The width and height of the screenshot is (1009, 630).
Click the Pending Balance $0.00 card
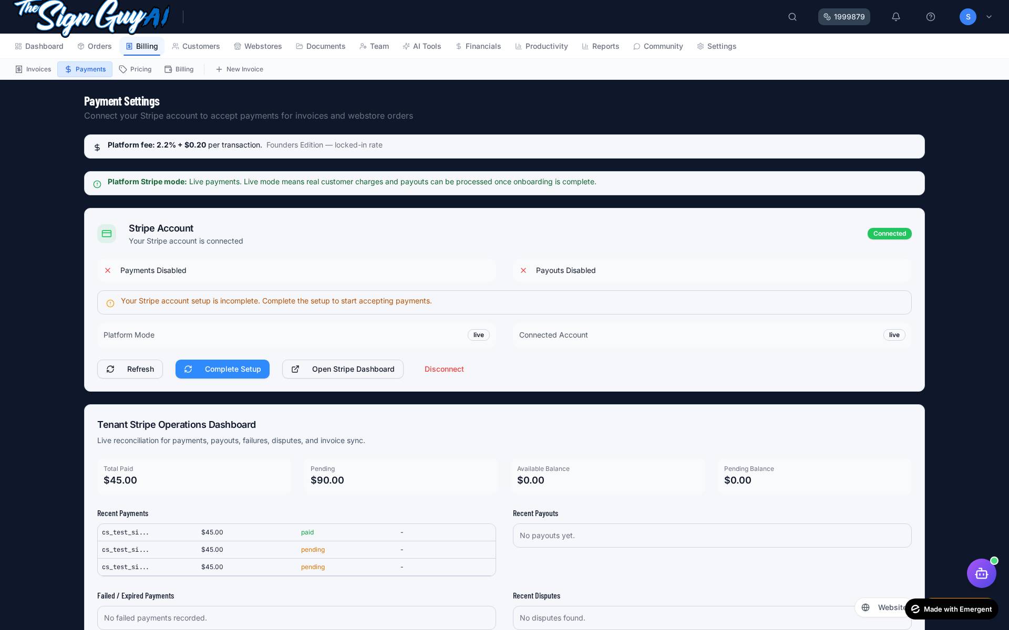click(x=815, y=476)
